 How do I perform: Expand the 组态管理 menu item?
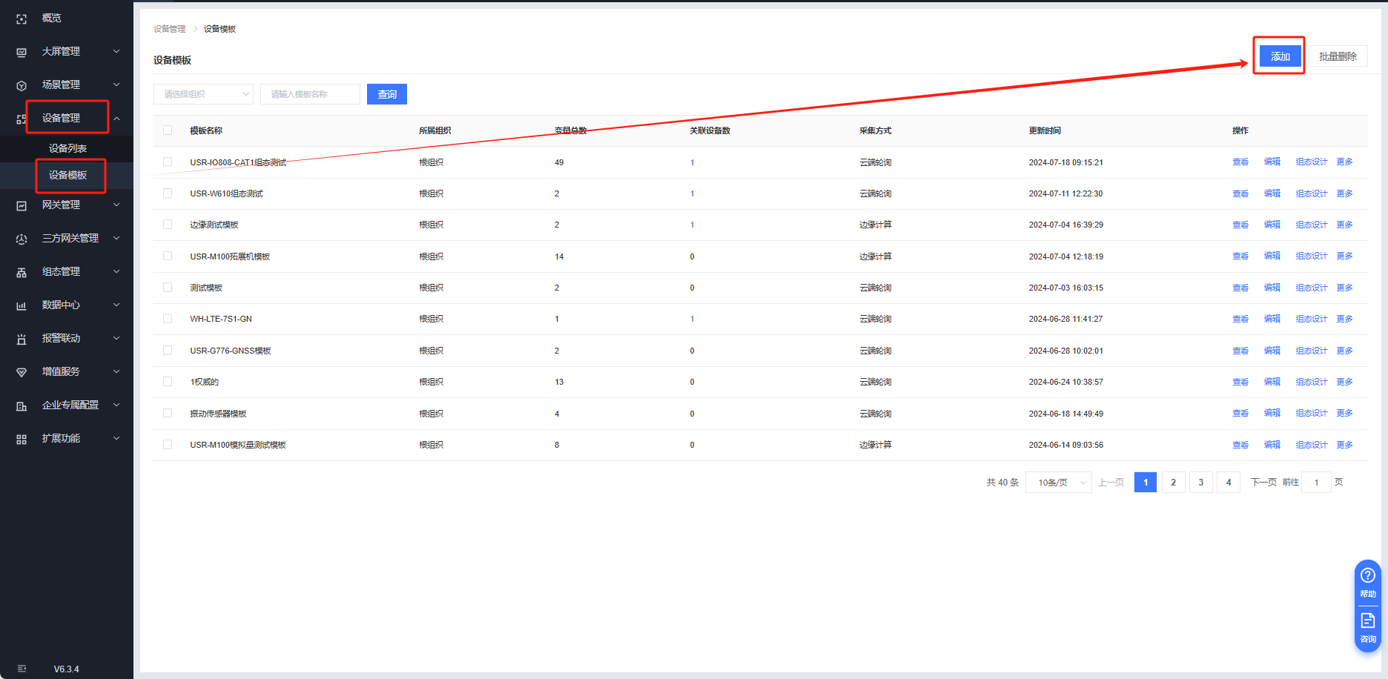tap(67, 272)
